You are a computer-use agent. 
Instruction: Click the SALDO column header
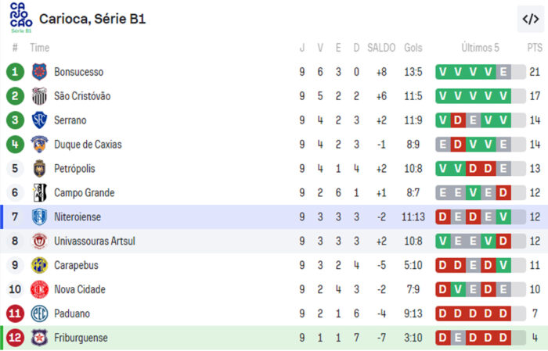381,48
